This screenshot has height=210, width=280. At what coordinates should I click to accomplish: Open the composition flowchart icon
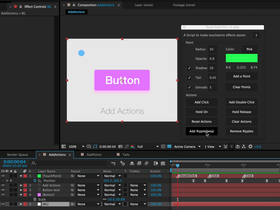click(x=244, y=147)
